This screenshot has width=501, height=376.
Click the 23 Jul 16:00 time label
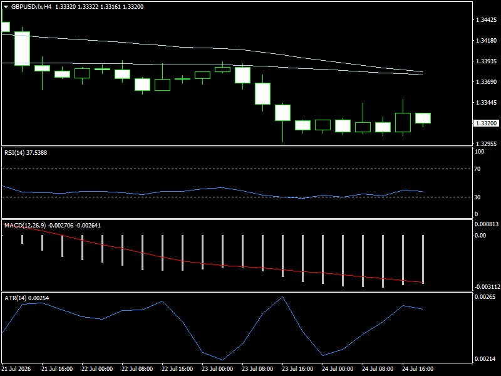click(x=297, y=368)
